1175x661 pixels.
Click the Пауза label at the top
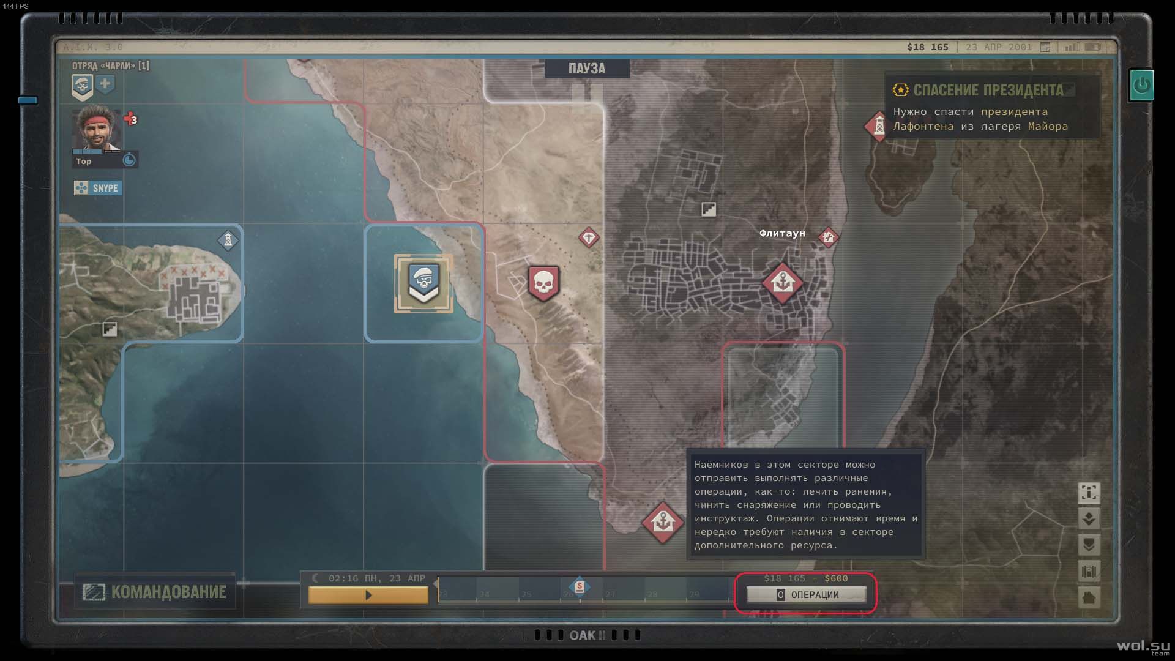tap(587, 69)
